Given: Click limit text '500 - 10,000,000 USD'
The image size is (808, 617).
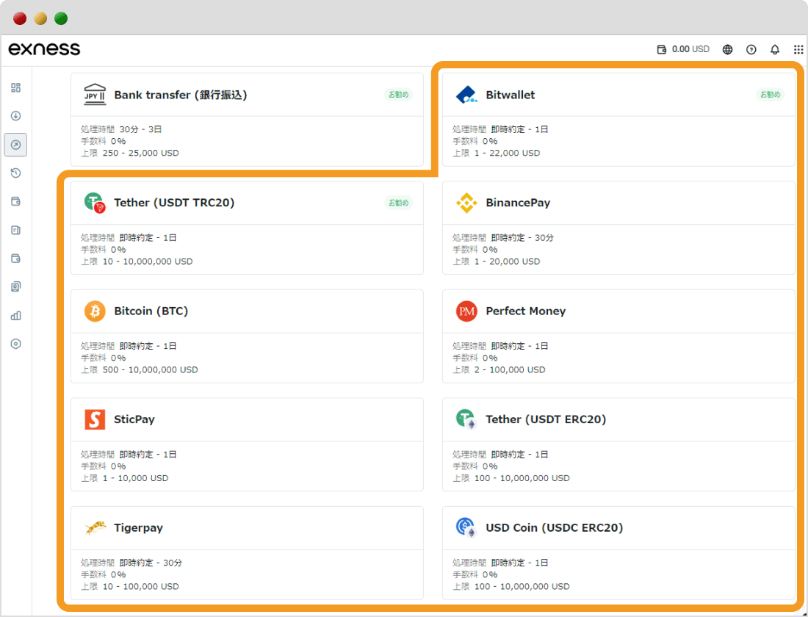Looking at the screenshot, I should pyautogui.click(x=150, y=369).
